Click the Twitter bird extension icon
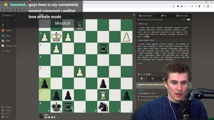 coord(189,6)
